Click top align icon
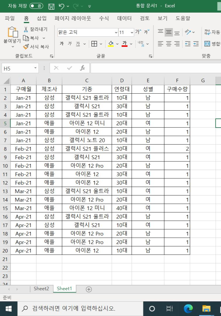The height and width of the screenshot is (316, 221). [160, 32]
